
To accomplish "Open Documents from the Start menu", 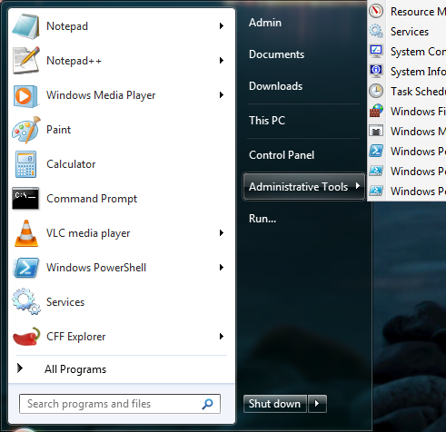I will pos(276,54).
